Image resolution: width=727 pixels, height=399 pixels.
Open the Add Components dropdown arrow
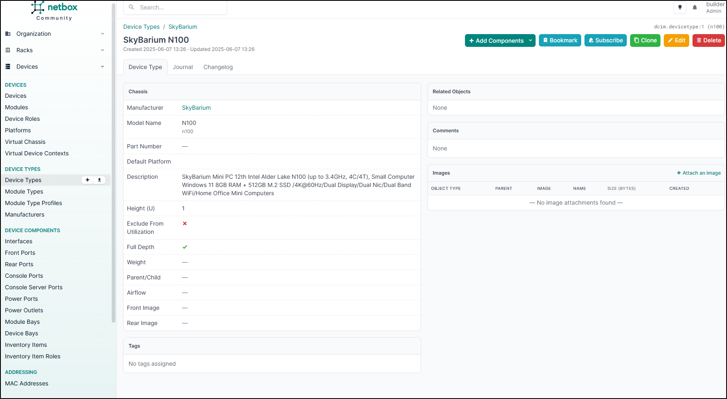531,40
